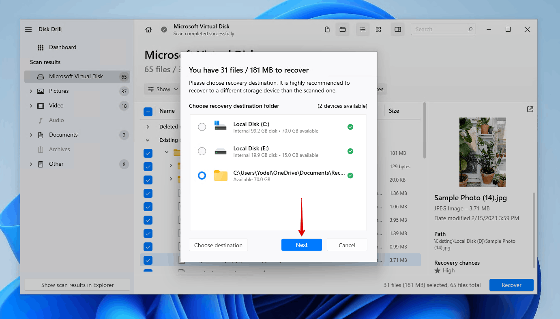Toggle the select-all checkbox beside Name header
The width and height of the screenshot is (560, 319).
click(148, 111)
